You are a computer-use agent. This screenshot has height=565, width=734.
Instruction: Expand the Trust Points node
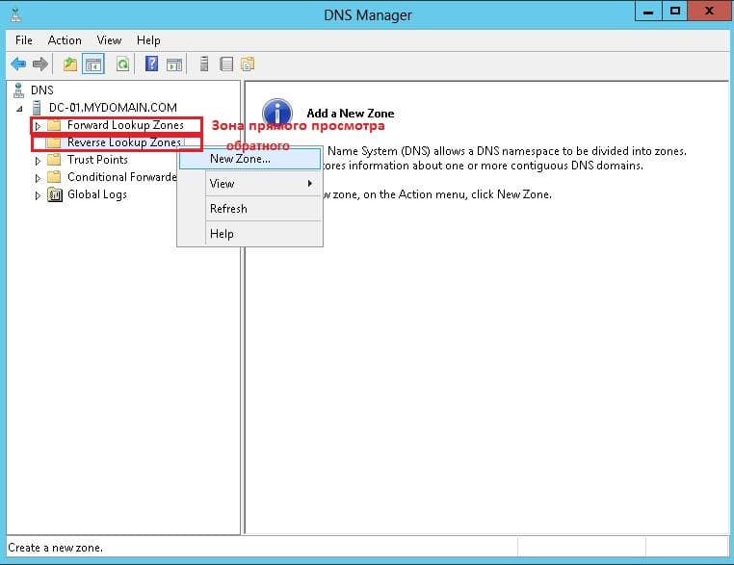[x=38, y=161]
